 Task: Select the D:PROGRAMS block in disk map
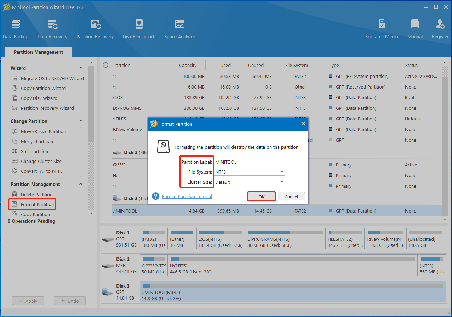[285, 239]
